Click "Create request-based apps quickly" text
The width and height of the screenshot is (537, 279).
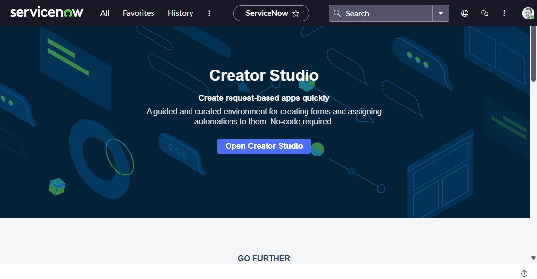(264, 98)
